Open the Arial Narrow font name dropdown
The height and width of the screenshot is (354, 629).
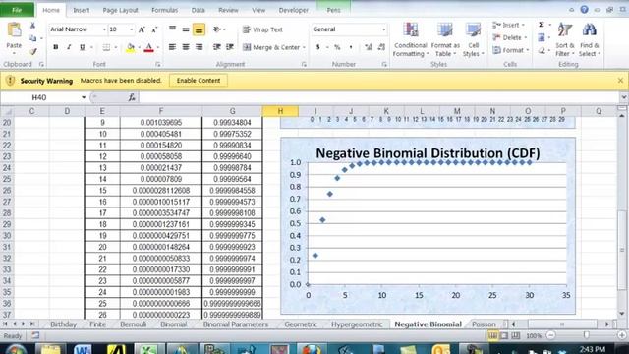[x=104, y=29]
